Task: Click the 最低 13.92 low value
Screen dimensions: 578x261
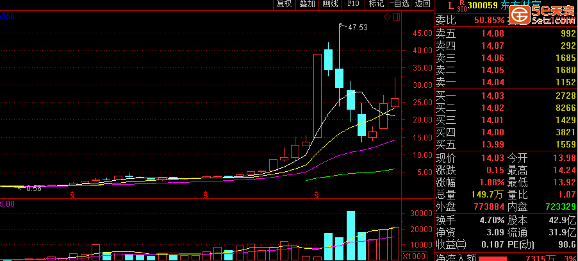Action: tap(565, 183)
